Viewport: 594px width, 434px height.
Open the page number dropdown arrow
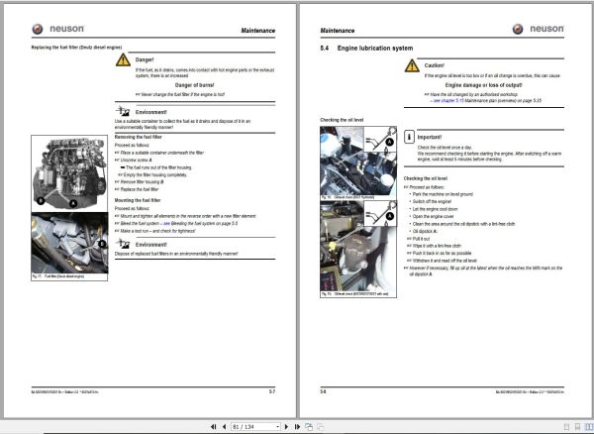pos(277,427)
